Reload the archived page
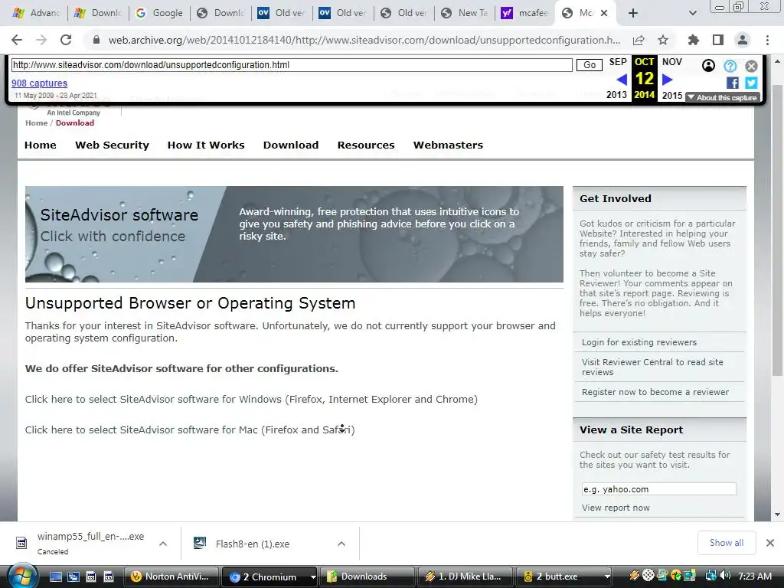Image resolution: width=784 pixels, height=588 pixels. [66, 40]
